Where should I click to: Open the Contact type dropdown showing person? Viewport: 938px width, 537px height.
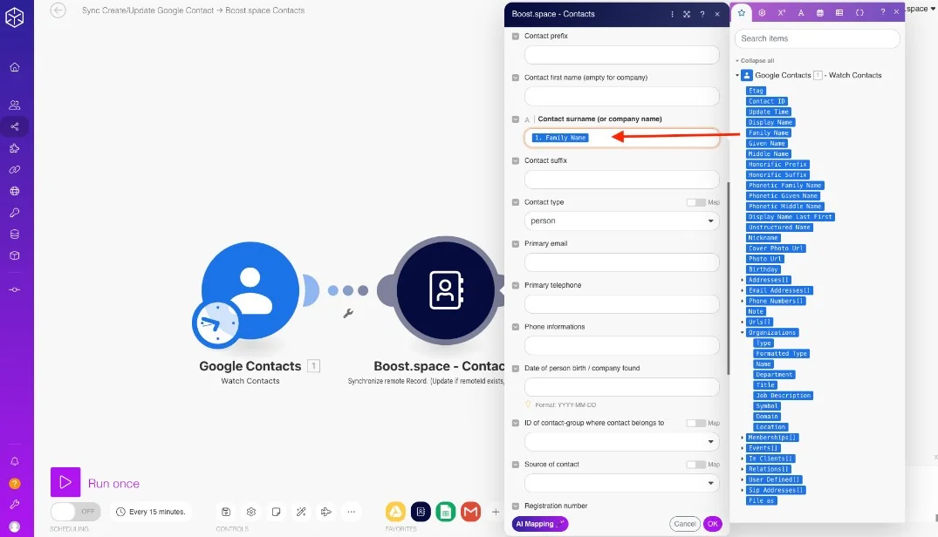622,221
